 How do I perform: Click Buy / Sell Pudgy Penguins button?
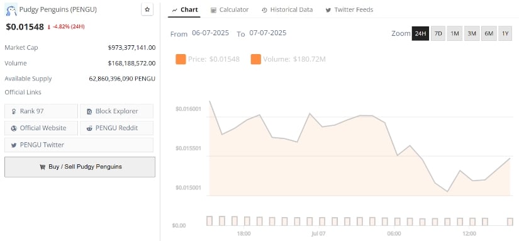[80, 167]
